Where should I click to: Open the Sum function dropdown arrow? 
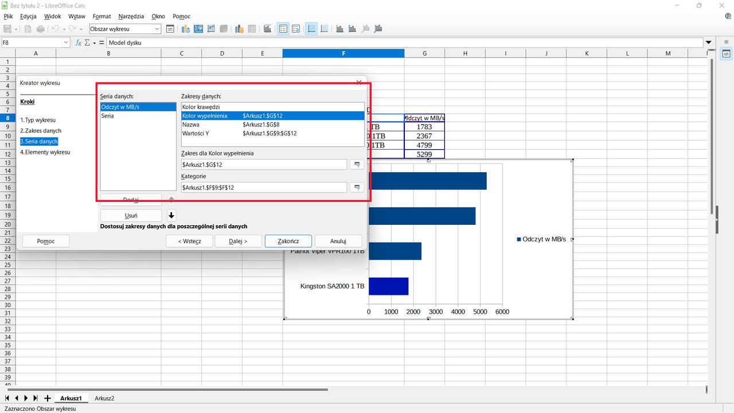pyautogui.click(x=94, y=42)
